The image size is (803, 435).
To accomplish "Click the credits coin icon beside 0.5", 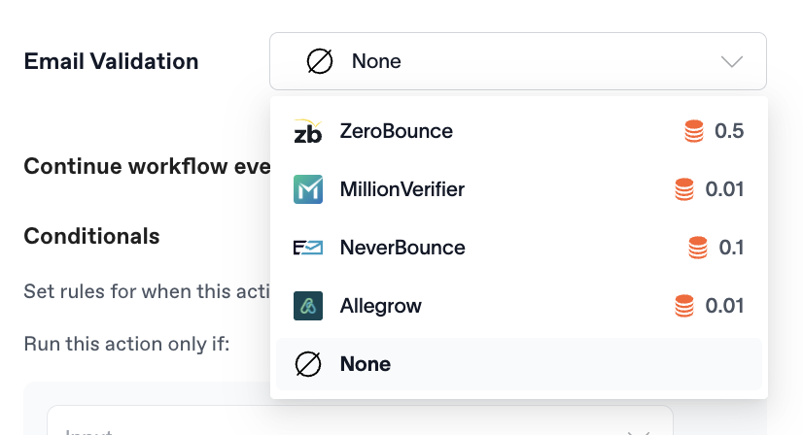I will click(x=694, y=131).
